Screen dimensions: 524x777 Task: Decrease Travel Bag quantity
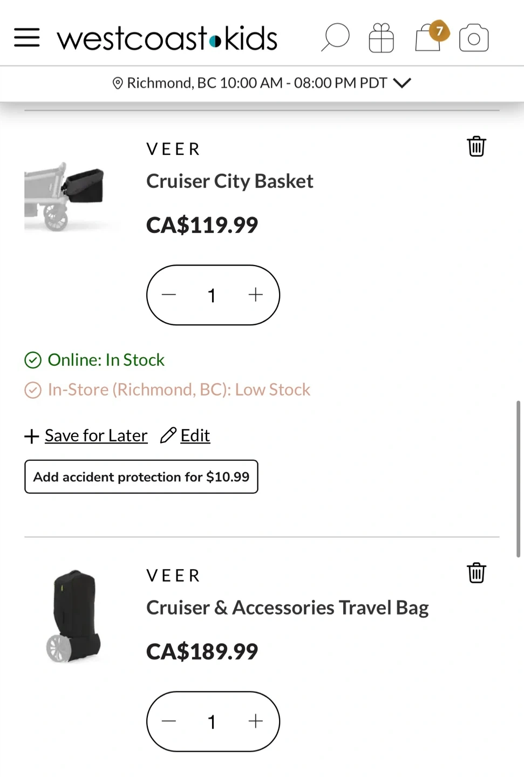coord(169,721)
